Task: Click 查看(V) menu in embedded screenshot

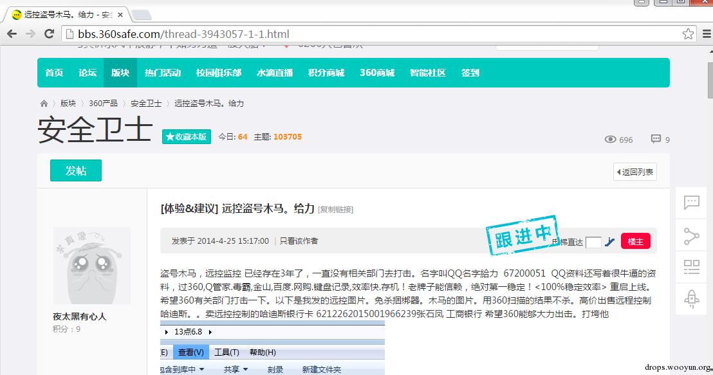Action: 190,352
